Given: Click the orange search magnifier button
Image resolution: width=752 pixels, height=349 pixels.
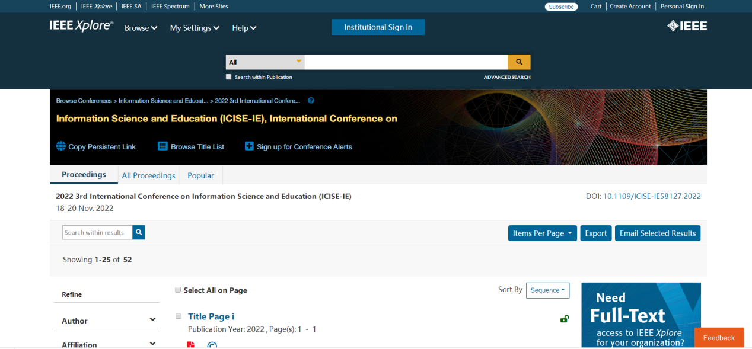Looking at the screenshot, I should [x=519, y=62].
